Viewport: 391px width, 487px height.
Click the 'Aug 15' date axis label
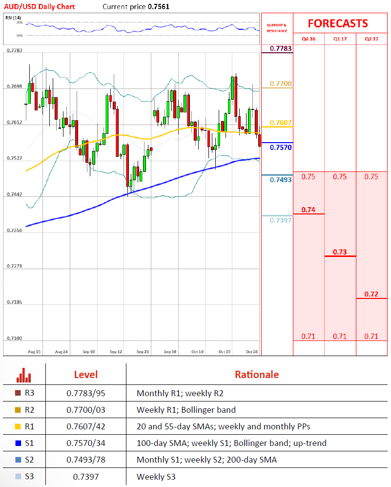click(x=34, y=352)
